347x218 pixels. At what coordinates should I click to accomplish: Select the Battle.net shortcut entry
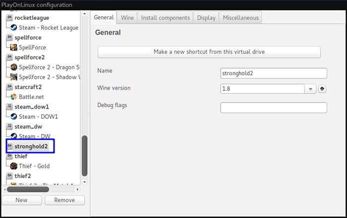(31, 97)
